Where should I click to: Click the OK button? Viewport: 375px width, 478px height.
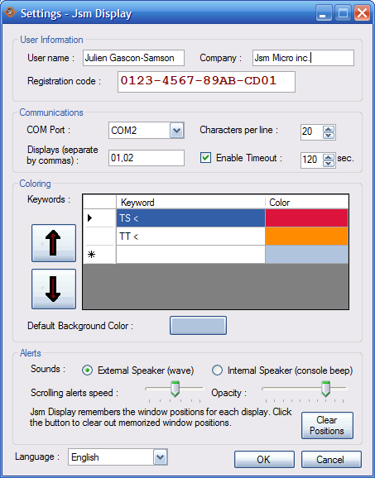pyautogui.click(x=264, y=459)
